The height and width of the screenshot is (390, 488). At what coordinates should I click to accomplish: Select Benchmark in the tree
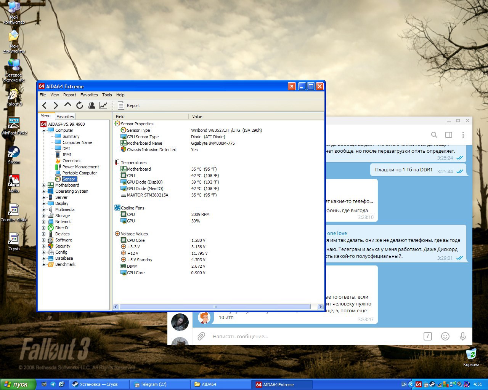[65, 264]
